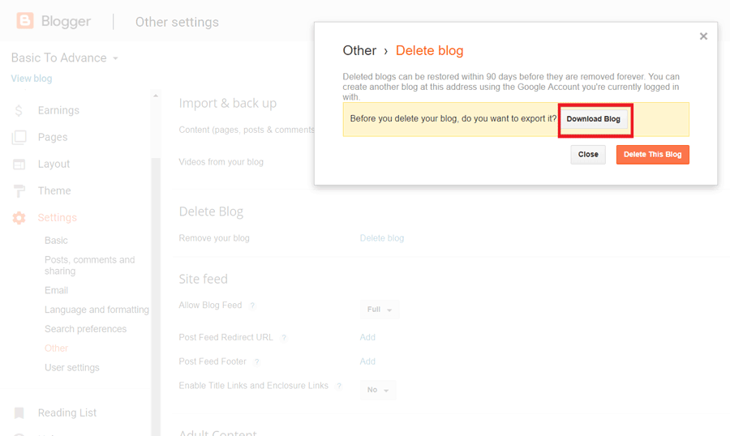Screen dimensions: 730x436
Task: Click the Close button in dialog
Action: pyautogui.click(x=588, y=154)
